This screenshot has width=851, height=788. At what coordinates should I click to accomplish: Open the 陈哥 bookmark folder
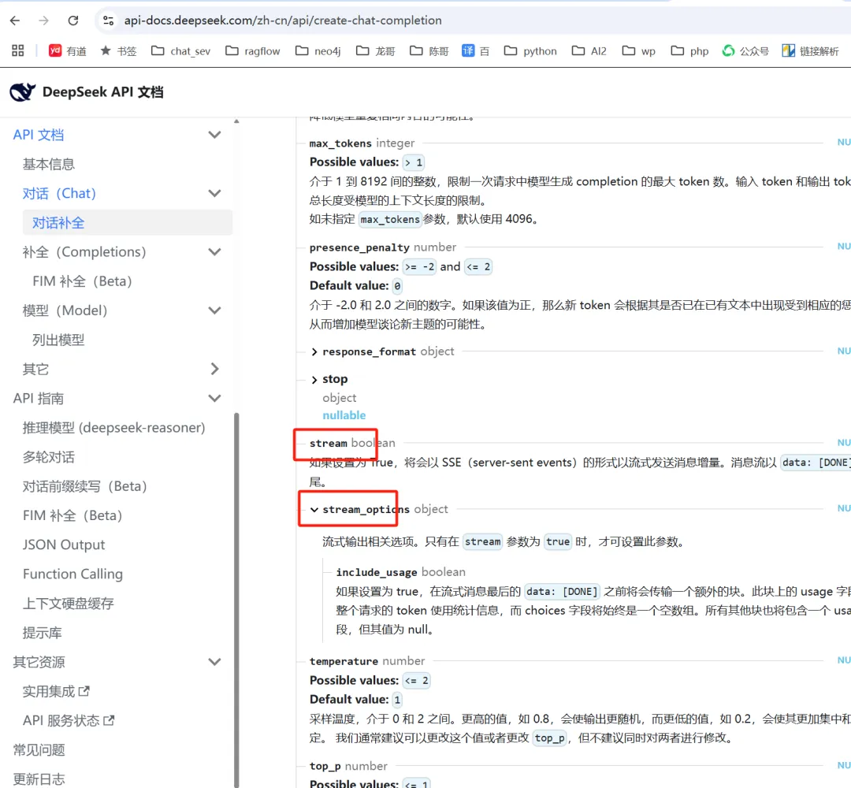click(x=429, y=51)
